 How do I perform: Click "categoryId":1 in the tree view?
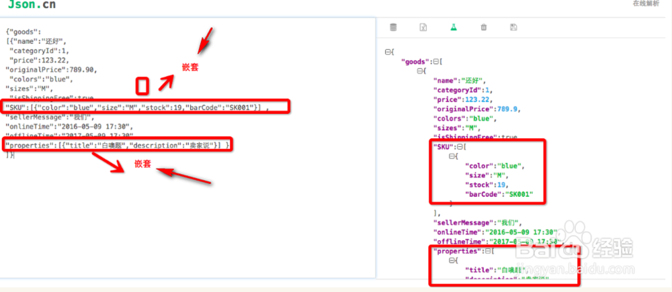coord(463,90)
